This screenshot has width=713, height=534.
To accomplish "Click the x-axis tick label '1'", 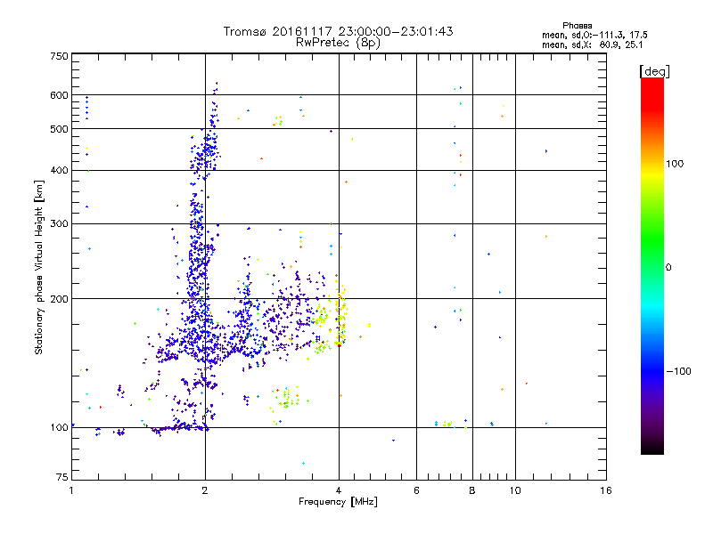I will (71, 490).
